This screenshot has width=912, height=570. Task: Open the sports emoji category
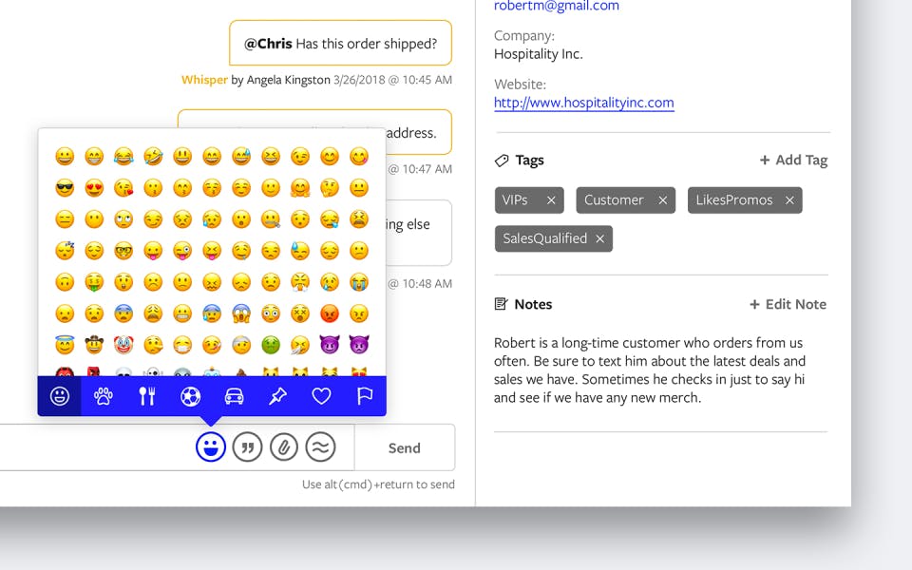click(190, 396)
